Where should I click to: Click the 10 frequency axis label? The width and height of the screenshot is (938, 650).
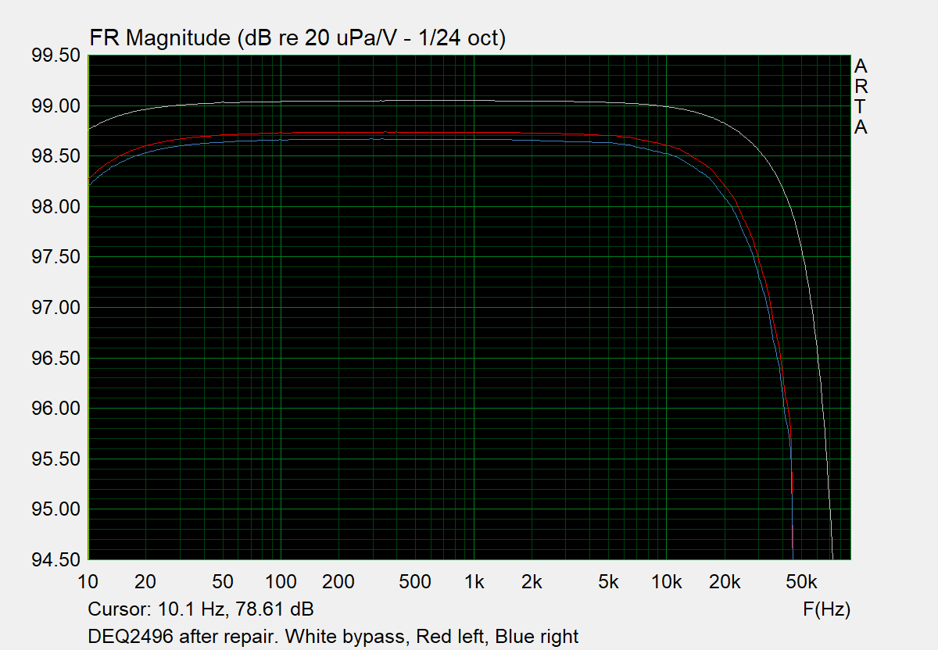point(88,582)
